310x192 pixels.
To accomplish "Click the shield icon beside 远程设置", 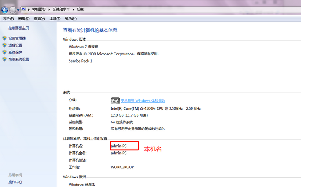I will click(x=4, y=45).
